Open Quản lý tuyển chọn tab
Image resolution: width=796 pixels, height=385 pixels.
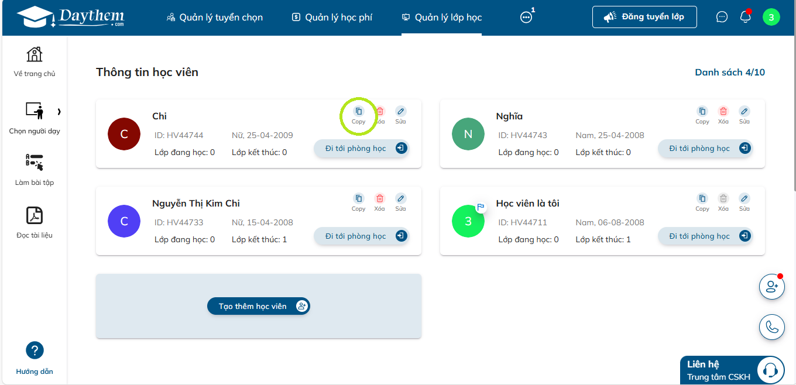pyautogui.click(x=214, y=18)
